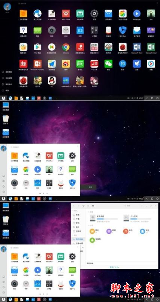
Task: Select Documents in the file manager sidebar
Action: point(76,223)
